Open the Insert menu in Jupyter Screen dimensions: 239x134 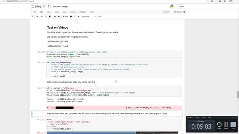pyautogui.click(x=57, y=12)
